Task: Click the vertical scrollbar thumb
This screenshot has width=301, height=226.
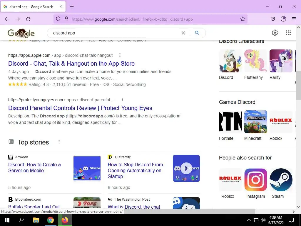Action: tap(299, 86)
